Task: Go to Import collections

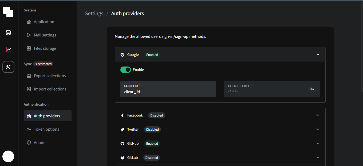Action: coord(48,89)
